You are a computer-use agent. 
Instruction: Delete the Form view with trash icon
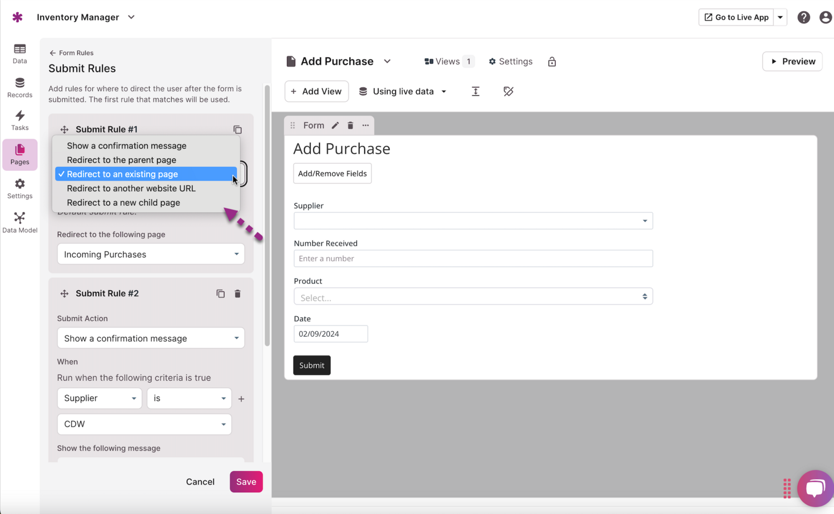350,126
